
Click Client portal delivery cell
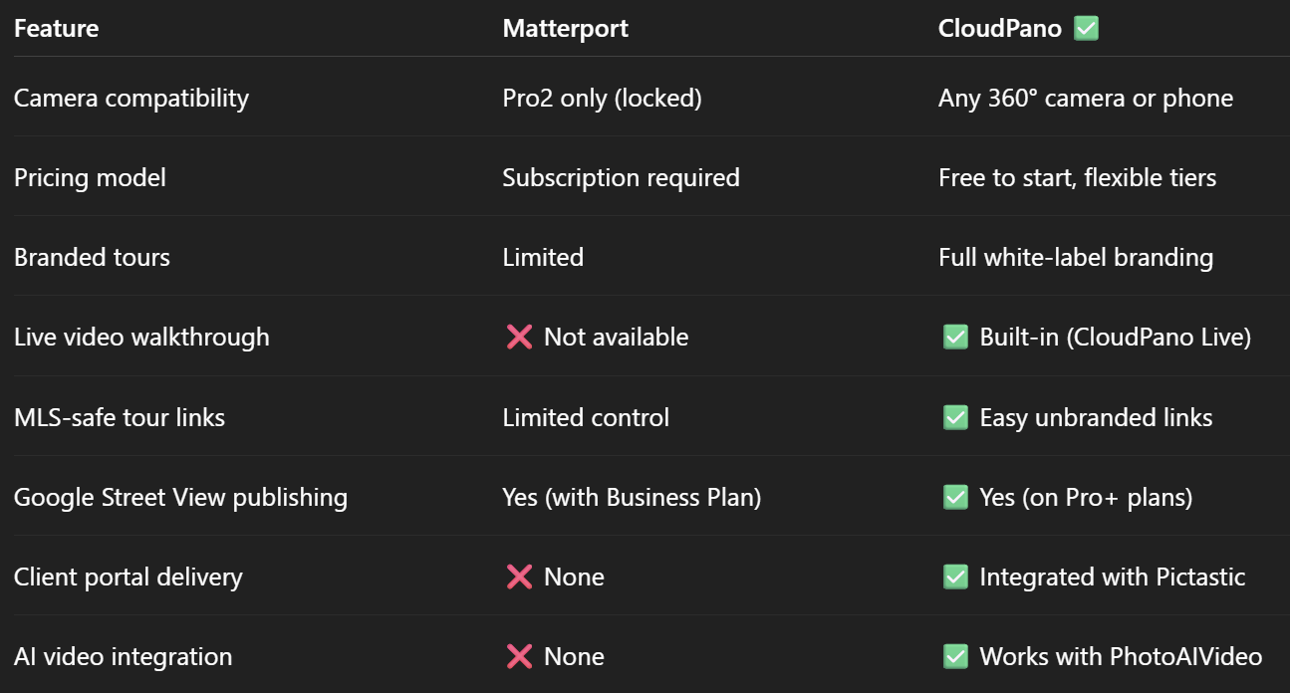[x=129, y=577]
